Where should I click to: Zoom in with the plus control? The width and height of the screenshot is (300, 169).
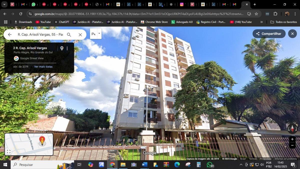pyautogui.click(x=292, y=139)
